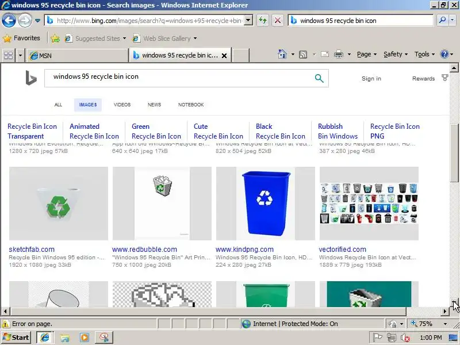Switch to the VIDEOS tab

point(122,105)
